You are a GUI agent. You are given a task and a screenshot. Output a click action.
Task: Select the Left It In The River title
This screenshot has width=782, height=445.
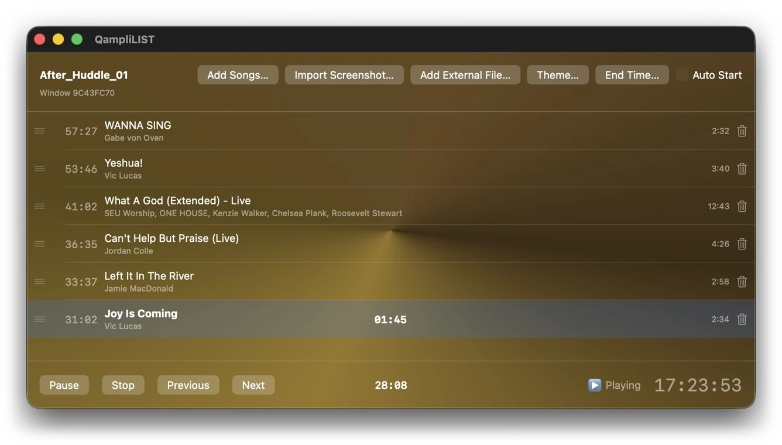[x=149, y=276]
